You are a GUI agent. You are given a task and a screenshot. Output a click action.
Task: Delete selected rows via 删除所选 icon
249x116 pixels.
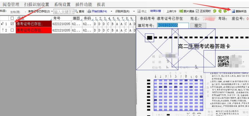233,11
